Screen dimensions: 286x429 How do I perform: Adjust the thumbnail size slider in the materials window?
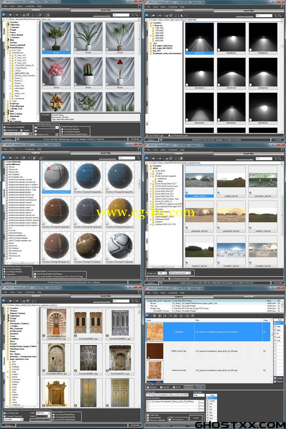[107, 158]
